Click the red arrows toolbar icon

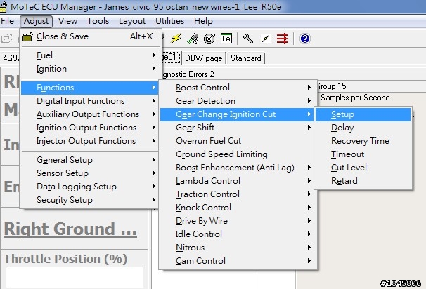click(x=282, y=39)
